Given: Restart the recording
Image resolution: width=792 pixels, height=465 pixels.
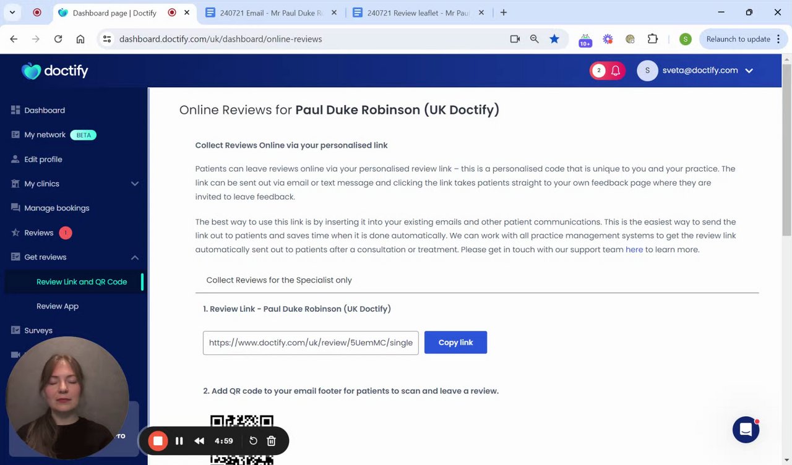Looking at the screenshot, I should click(253, 441).
